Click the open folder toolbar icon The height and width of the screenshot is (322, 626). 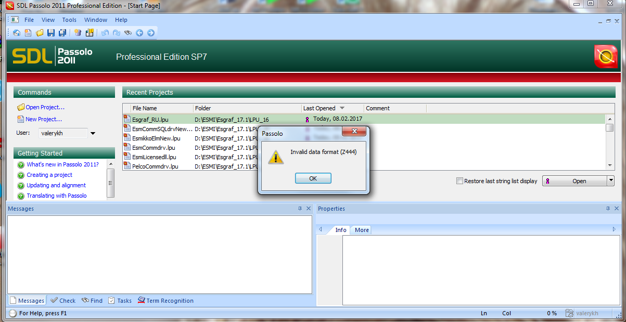pos(40,33)
